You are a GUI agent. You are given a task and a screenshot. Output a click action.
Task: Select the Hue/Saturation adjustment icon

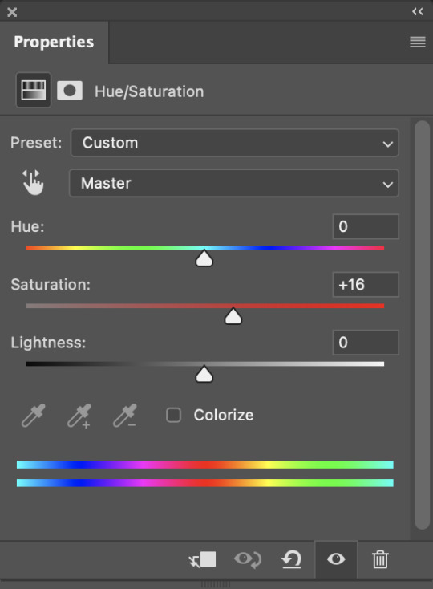coord(34,90)
